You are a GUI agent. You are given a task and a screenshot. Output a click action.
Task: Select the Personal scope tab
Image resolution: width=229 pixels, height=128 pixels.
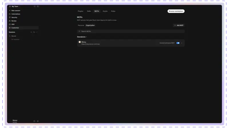(x=81, y=25)
